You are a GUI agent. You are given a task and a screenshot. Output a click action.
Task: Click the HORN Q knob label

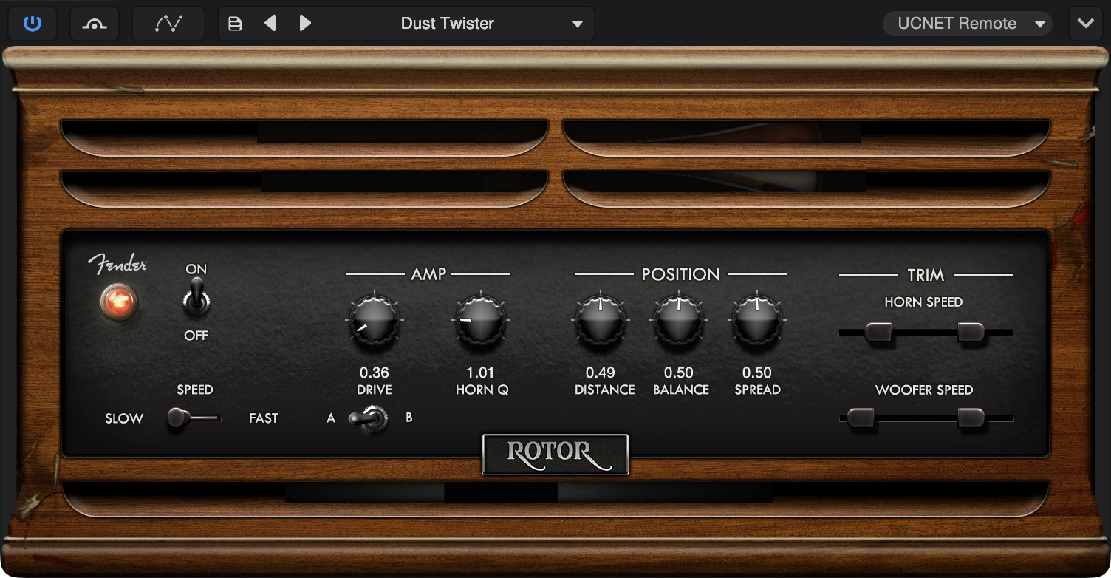pos(482,390)
